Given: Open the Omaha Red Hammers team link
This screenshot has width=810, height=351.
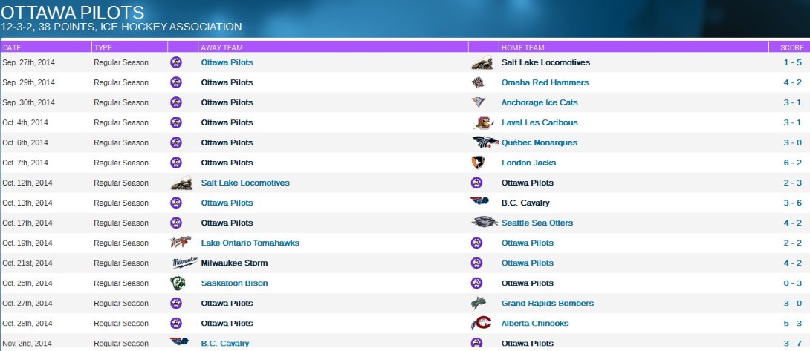Looking at the screenshot, I should [x=545, y=82].
